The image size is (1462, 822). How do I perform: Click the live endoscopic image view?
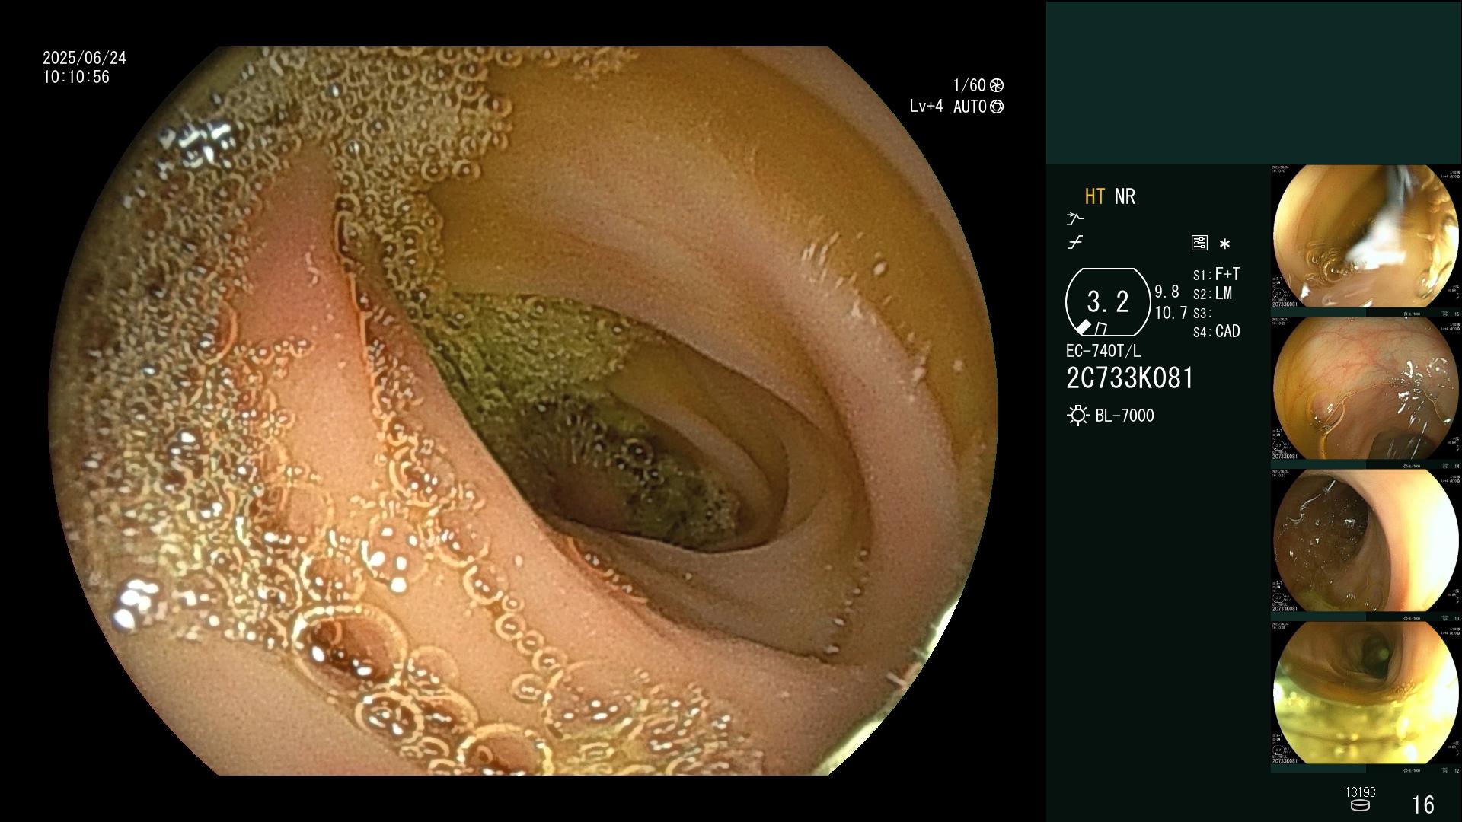point(524,411)
